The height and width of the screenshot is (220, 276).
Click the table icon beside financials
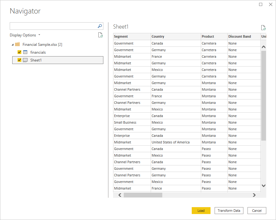click(x=25, y=52)
